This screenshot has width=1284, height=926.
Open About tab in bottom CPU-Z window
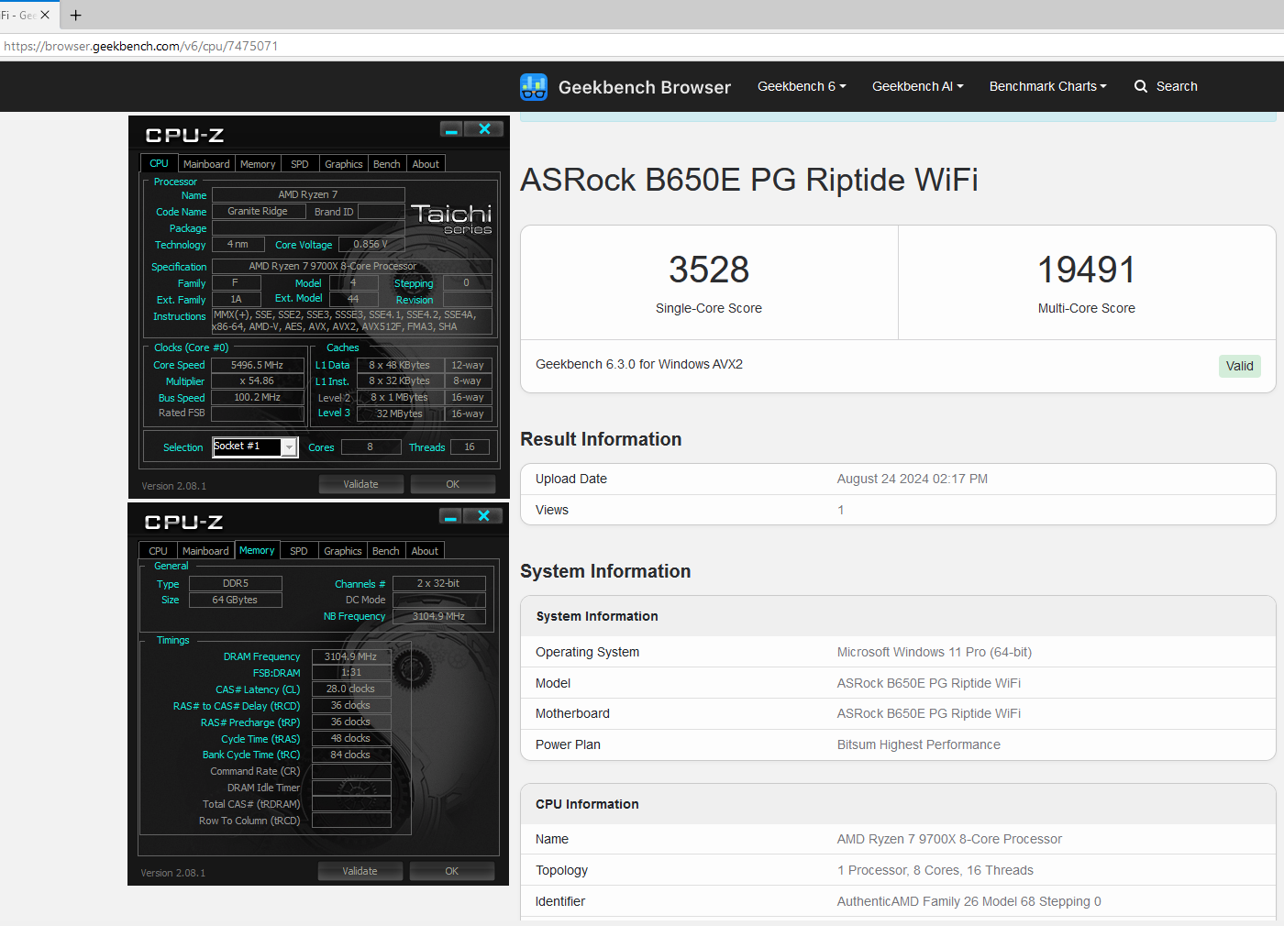point(425,551)
